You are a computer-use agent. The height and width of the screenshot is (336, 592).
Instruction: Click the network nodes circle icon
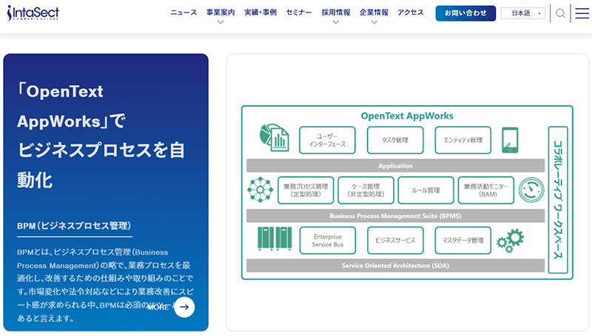[x=260, y=189]
